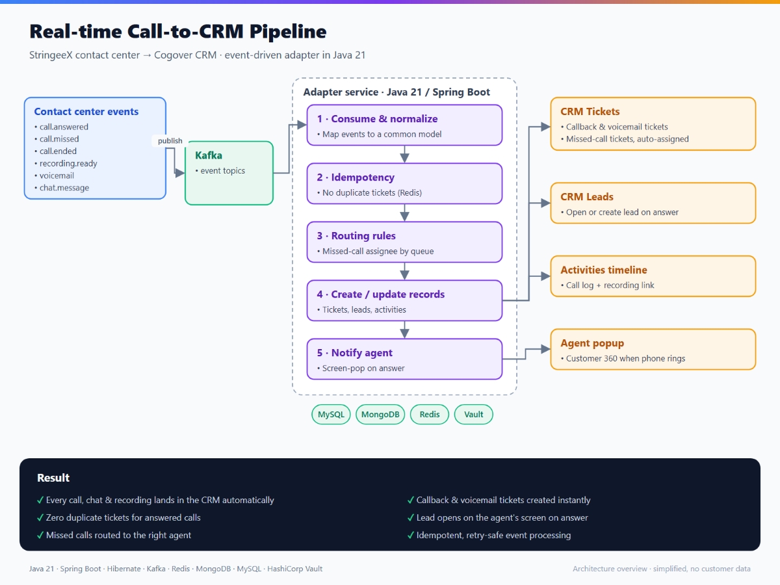Click "Tickets, leads, activities" bullet
780x585 pixels.
click(362, 310)
